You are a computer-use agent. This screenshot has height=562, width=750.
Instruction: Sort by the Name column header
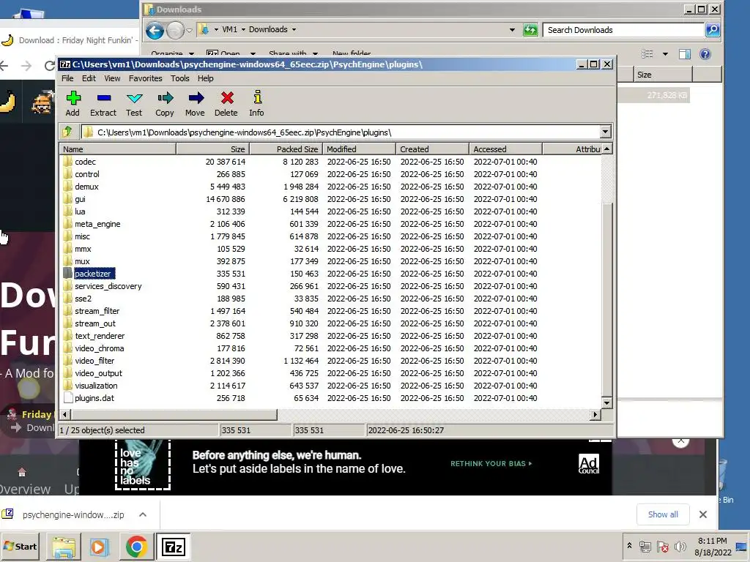[x=118, y=149]
